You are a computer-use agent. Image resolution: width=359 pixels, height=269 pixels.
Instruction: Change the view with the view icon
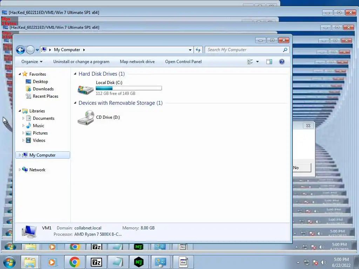tap(250, 62)
